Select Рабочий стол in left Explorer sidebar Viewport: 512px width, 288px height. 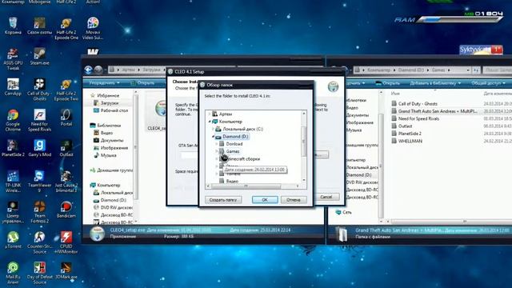(114, 110)
